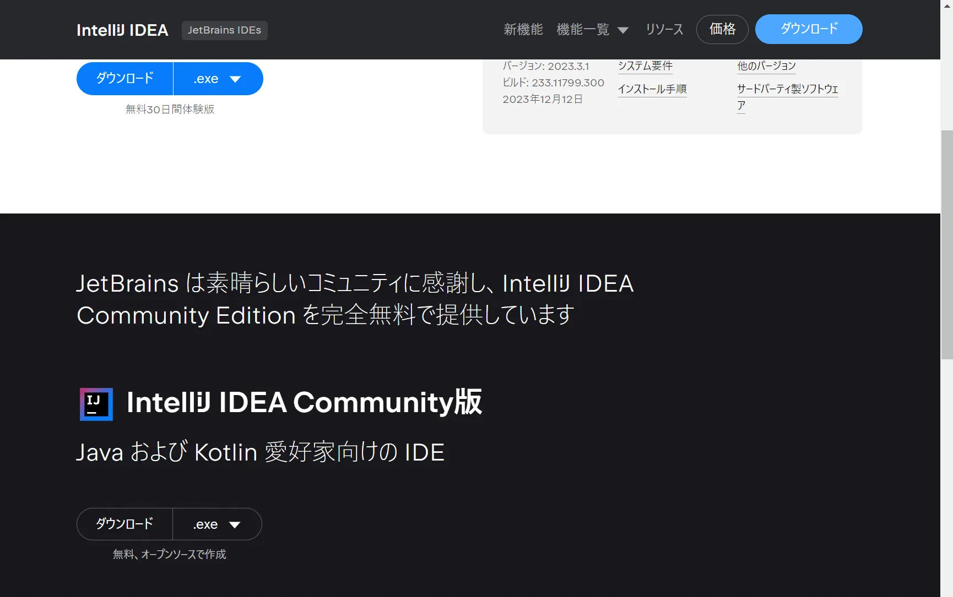
Task: Click the header ダウンロード button
Action: coord(809,29)
